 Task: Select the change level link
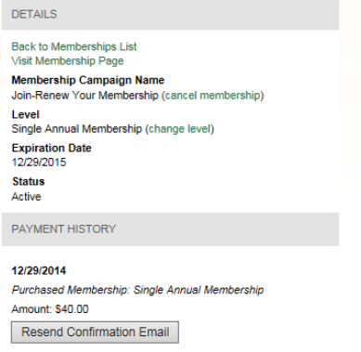(180, 129)
